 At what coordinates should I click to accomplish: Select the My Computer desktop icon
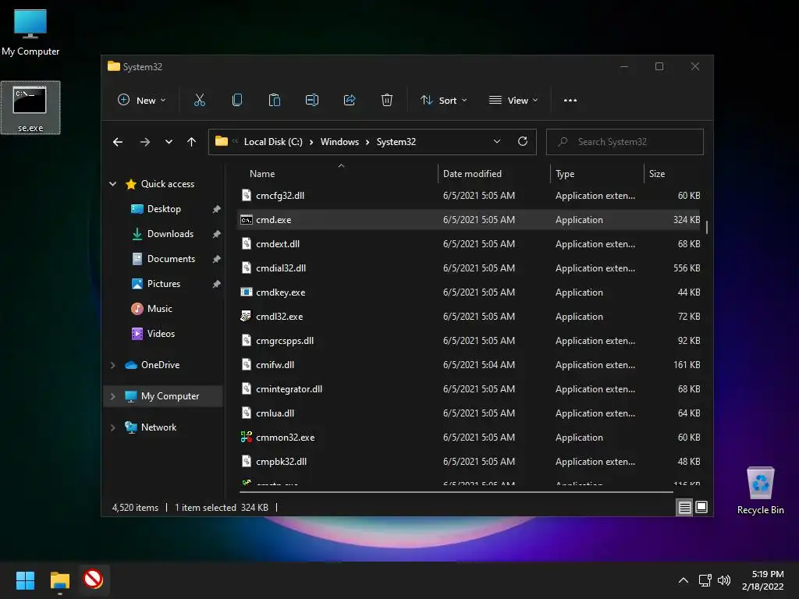pos(30,32)
